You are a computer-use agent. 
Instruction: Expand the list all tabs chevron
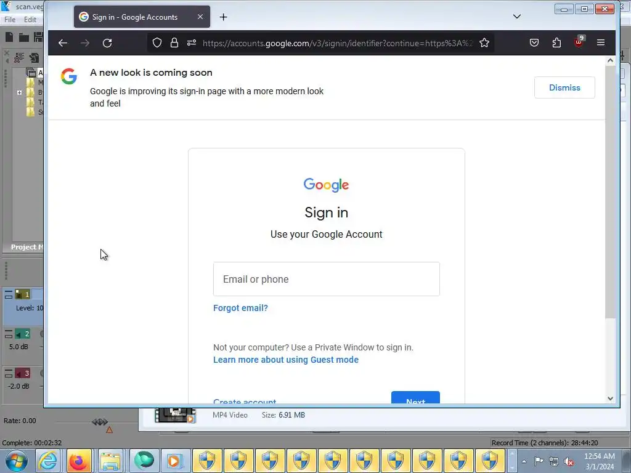pos(517,17)
